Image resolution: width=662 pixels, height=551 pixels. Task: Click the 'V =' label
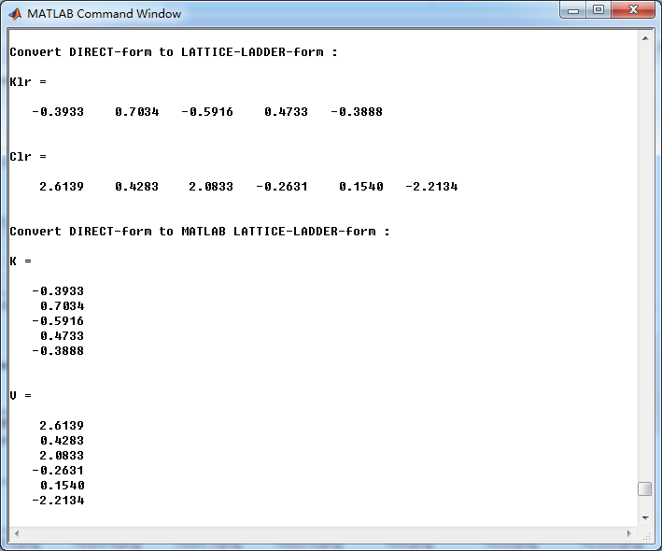[21, 396]
